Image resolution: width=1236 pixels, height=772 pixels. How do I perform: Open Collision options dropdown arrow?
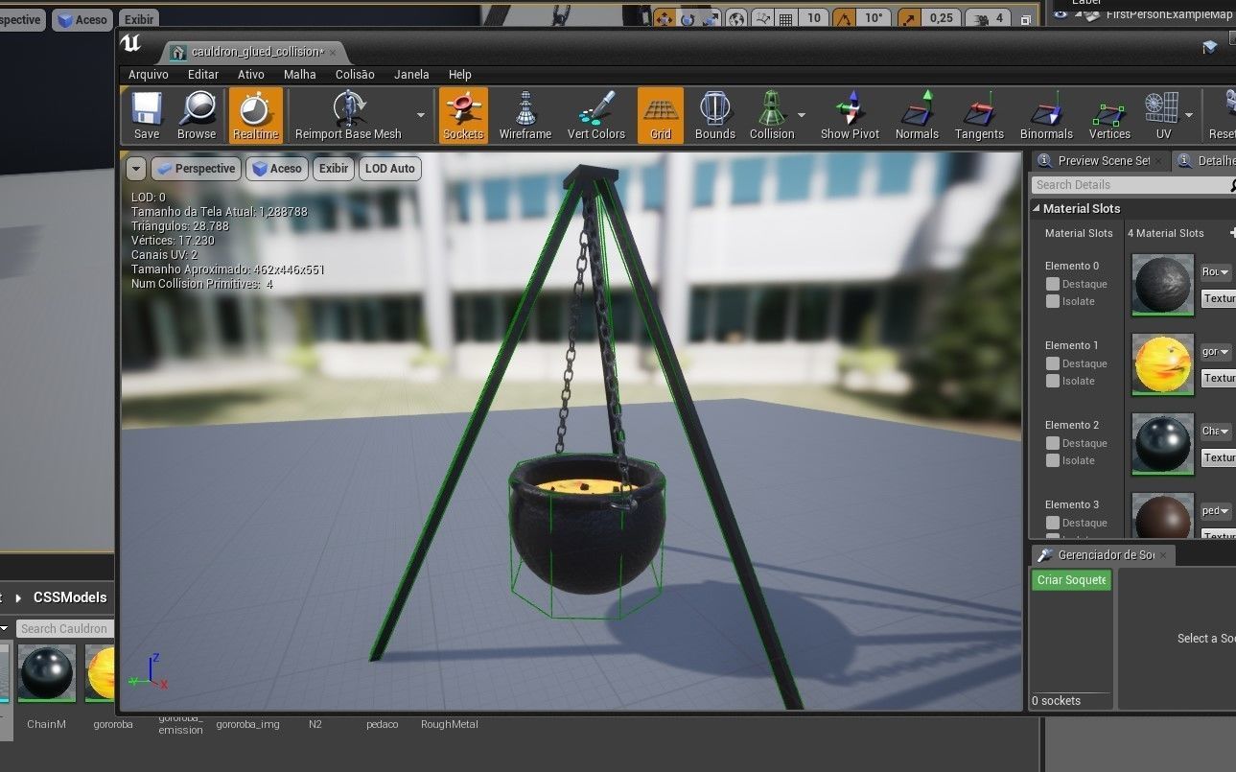point(802,115)
